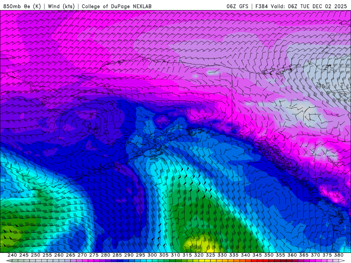Click the 330 value on the color scale
The height and width of the screenshot is (263, 351).
(222, 255)
